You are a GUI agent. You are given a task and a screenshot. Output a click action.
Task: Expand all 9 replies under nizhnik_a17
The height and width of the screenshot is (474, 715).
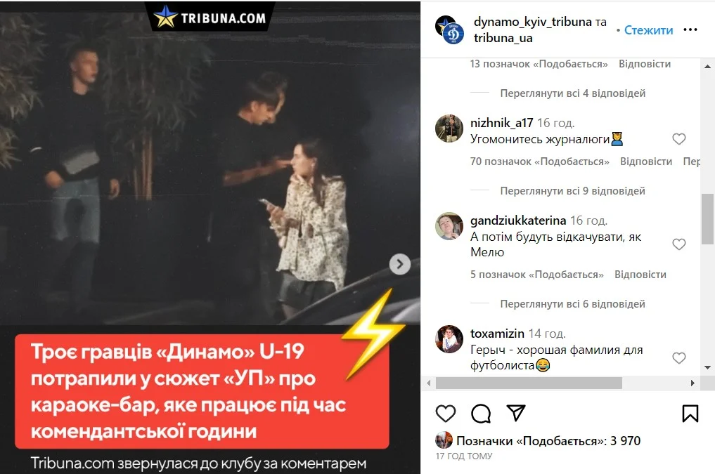tap(573, 191)
